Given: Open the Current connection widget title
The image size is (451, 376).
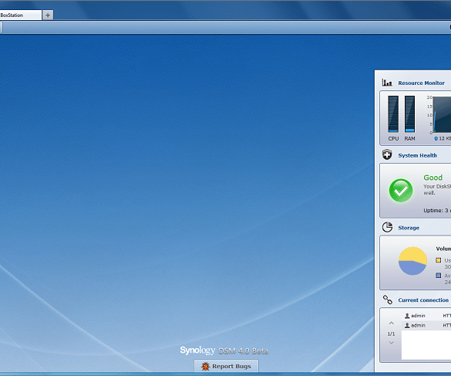Looking at the screenshot, I should pyautogui.click(x=423, y=300).
